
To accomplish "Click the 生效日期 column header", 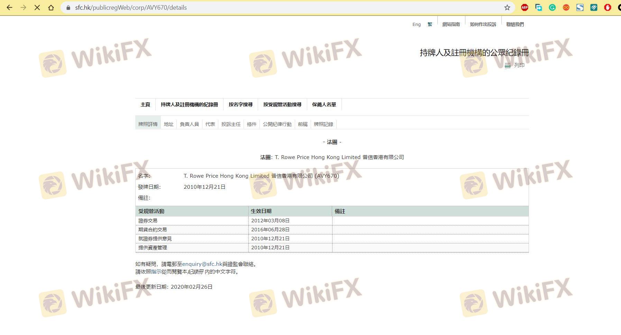I will pos(290,211).
